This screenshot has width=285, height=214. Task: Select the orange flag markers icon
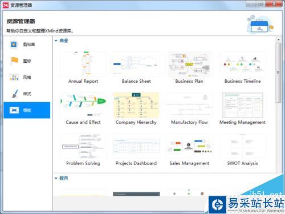click(14, 61)
